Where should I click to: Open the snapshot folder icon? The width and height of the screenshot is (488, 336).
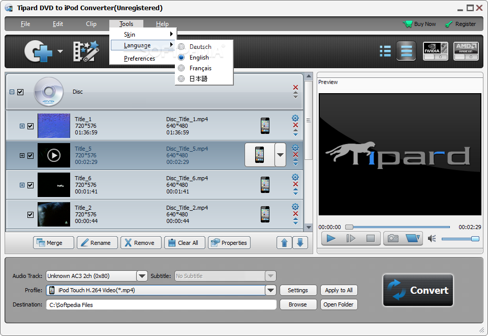(x=413, y=238)
